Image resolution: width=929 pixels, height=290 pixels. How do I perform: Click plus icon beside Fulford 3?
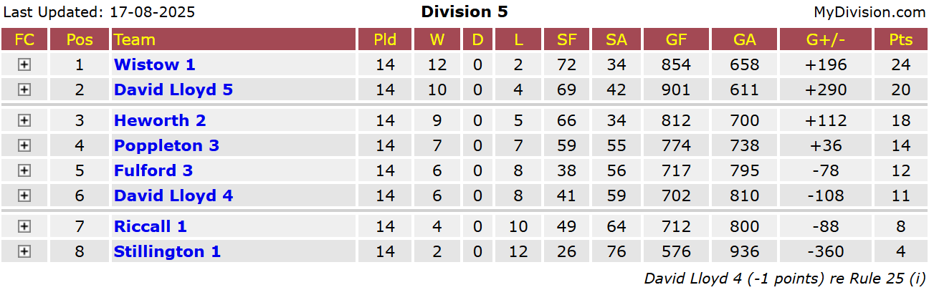[x=24, y=170]
